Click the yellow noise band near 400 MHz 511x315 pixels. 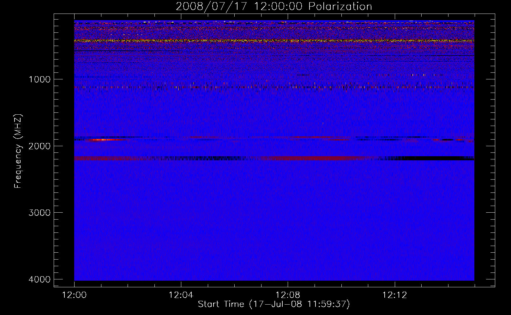(x=274, y=41)
